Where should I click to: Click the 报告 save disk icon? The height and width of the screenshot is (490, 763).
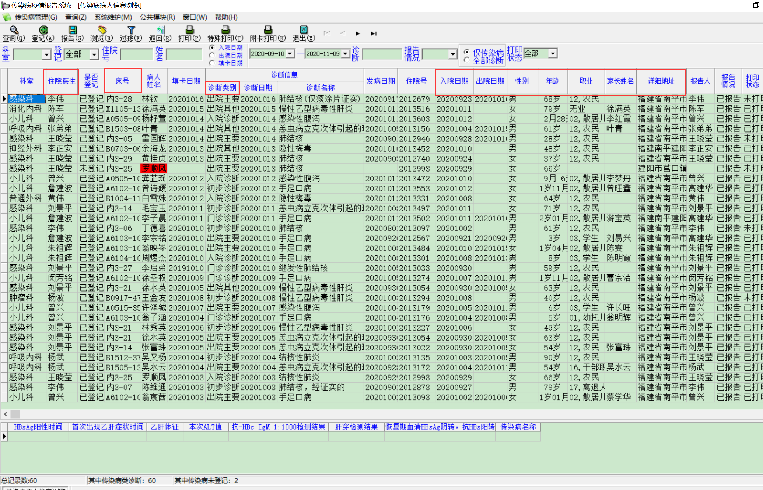click(73, 30)
